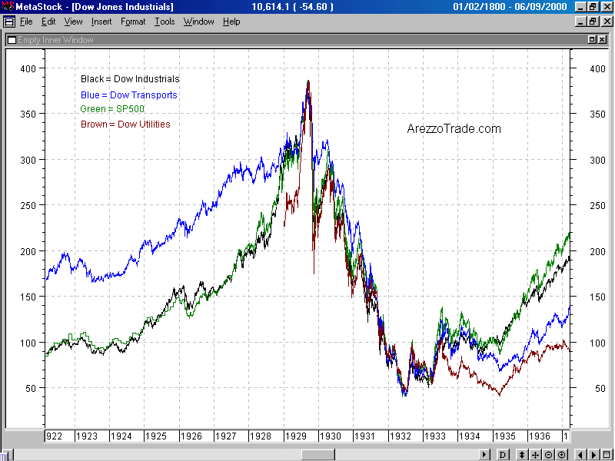Open the Insert menu

coord(101,22)
